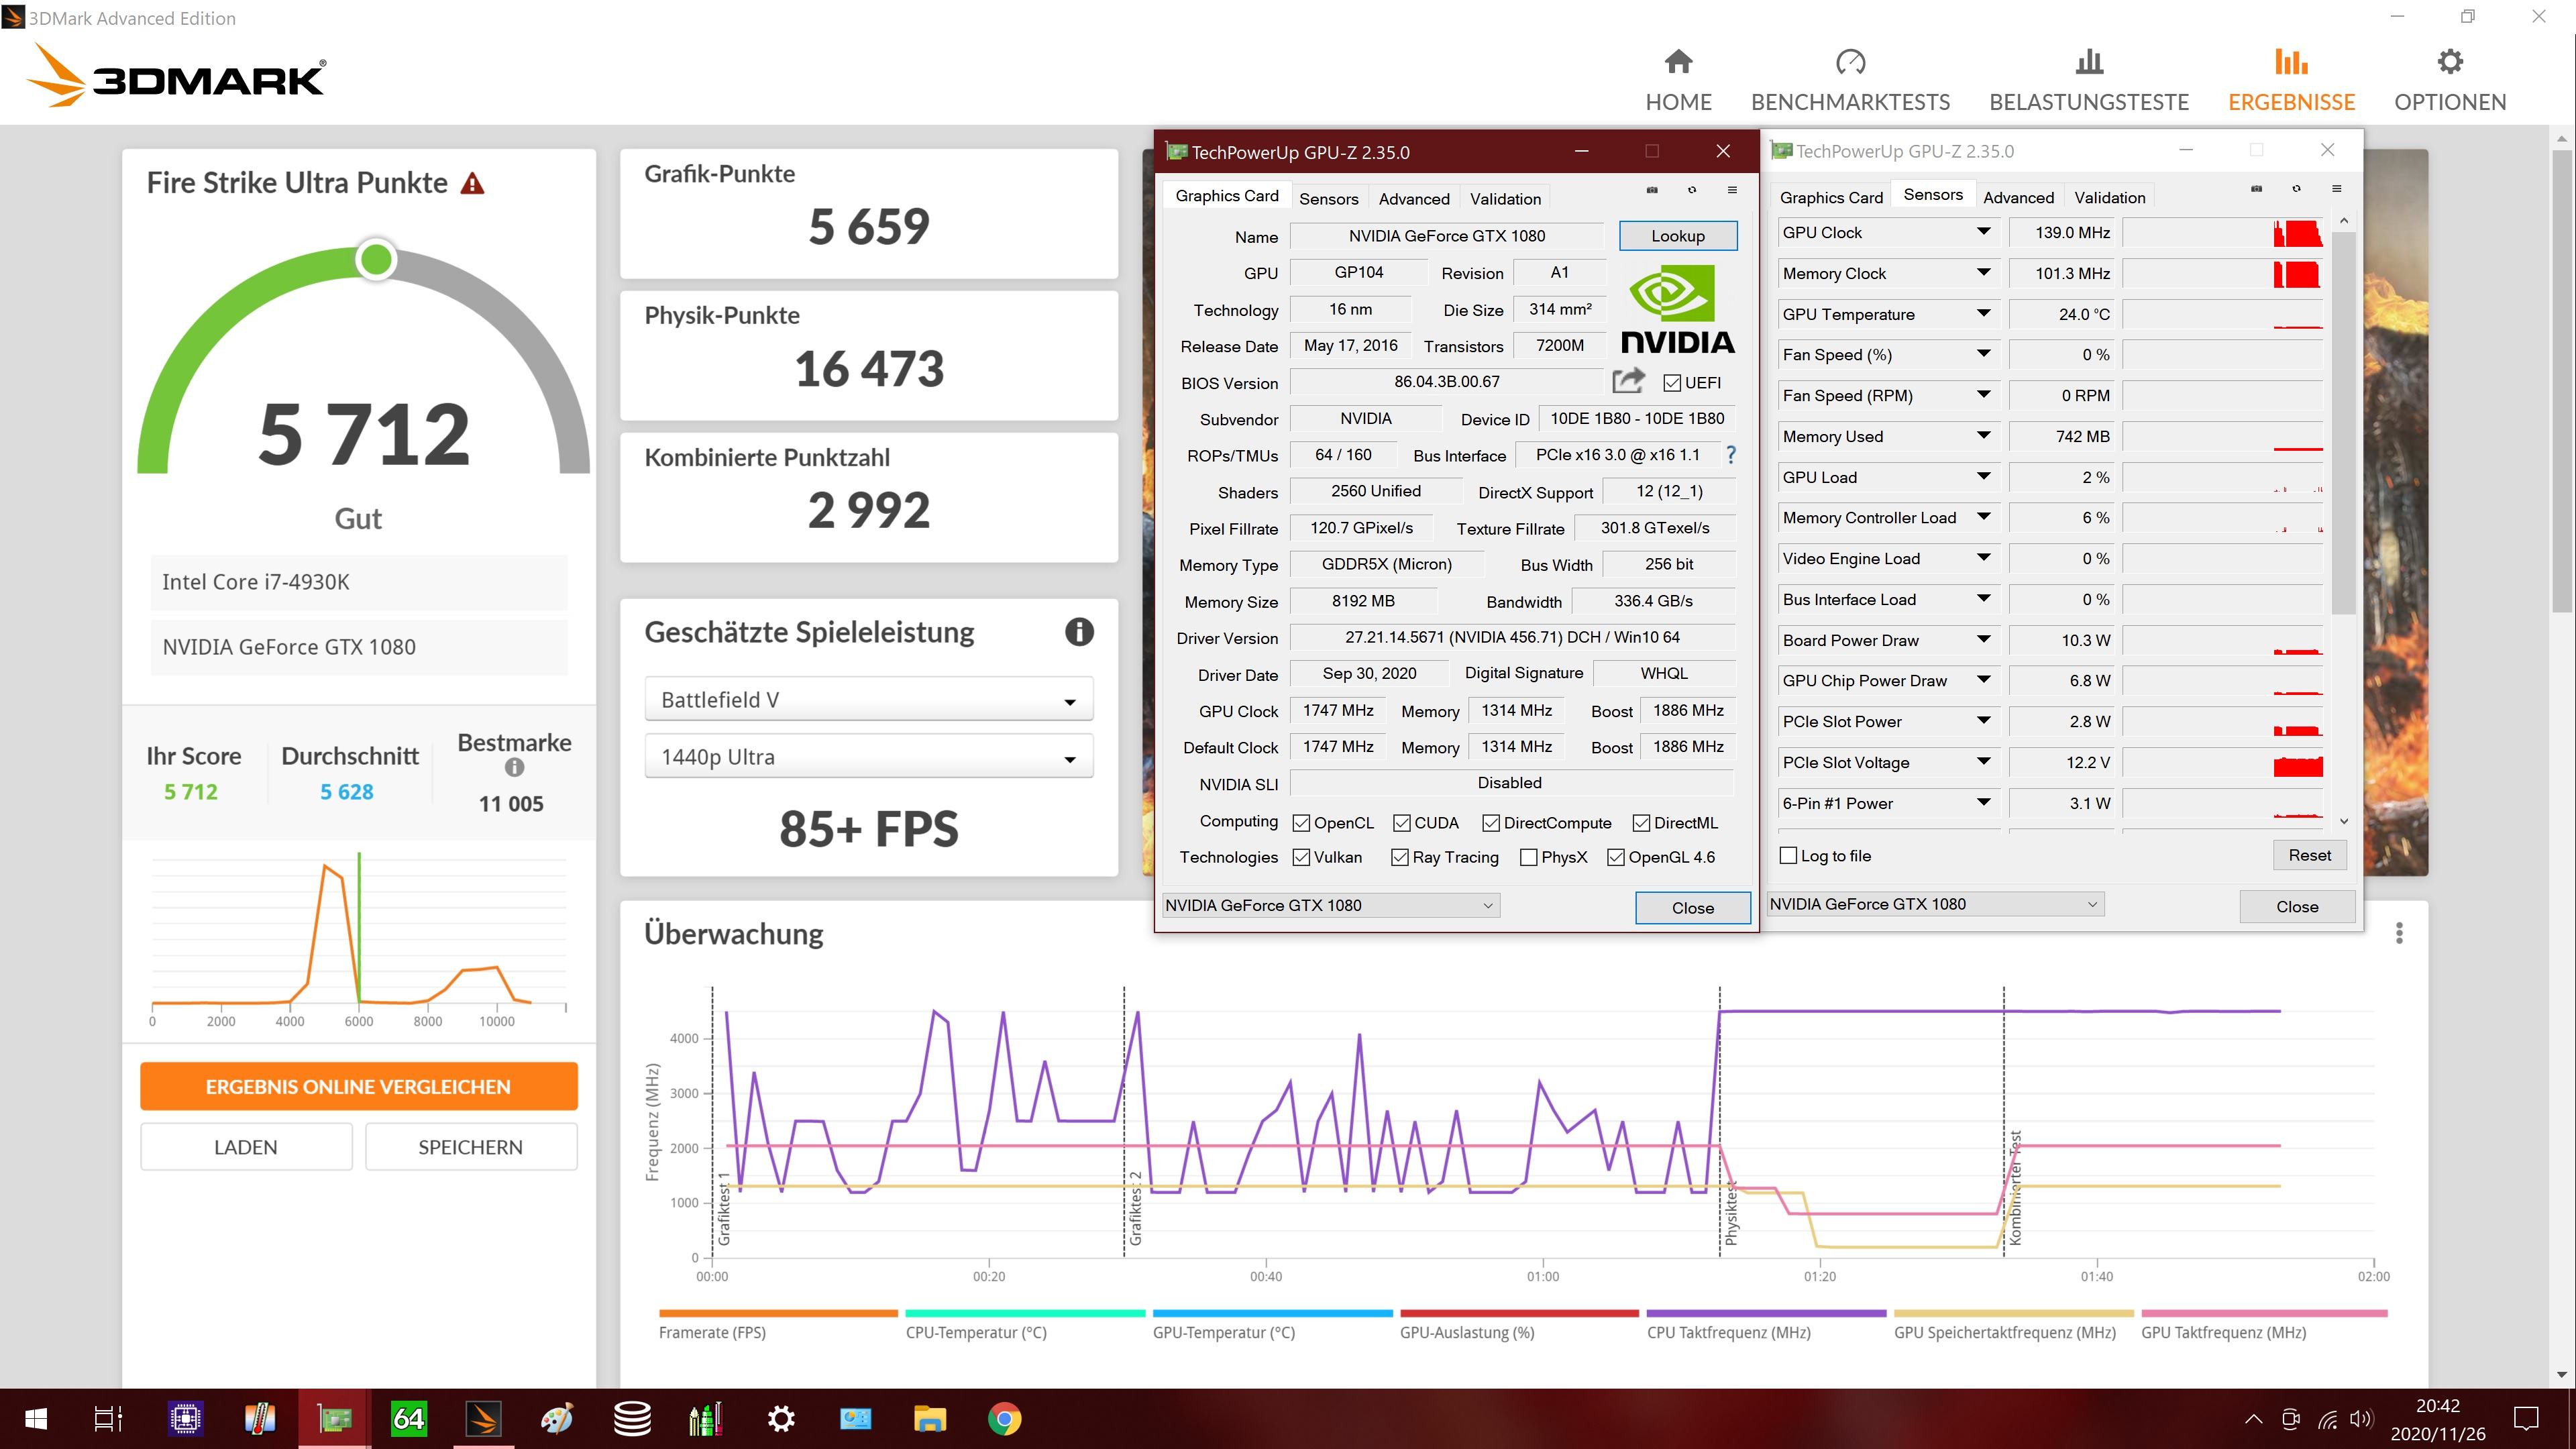
Task: Click green score marker on gauge
Action: (x=376, y=260)
